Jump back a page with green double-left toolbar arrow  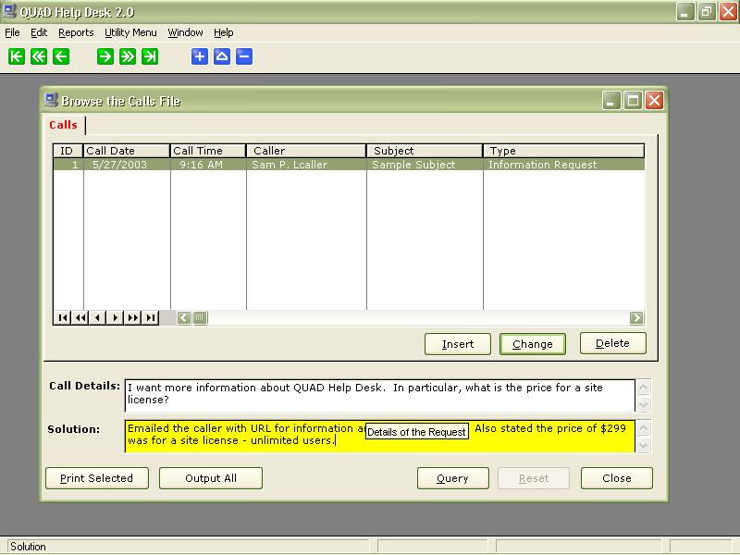(39, 56)
